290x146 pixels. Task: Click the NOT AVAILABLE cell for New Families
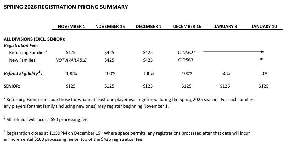(x=71, y=60)
